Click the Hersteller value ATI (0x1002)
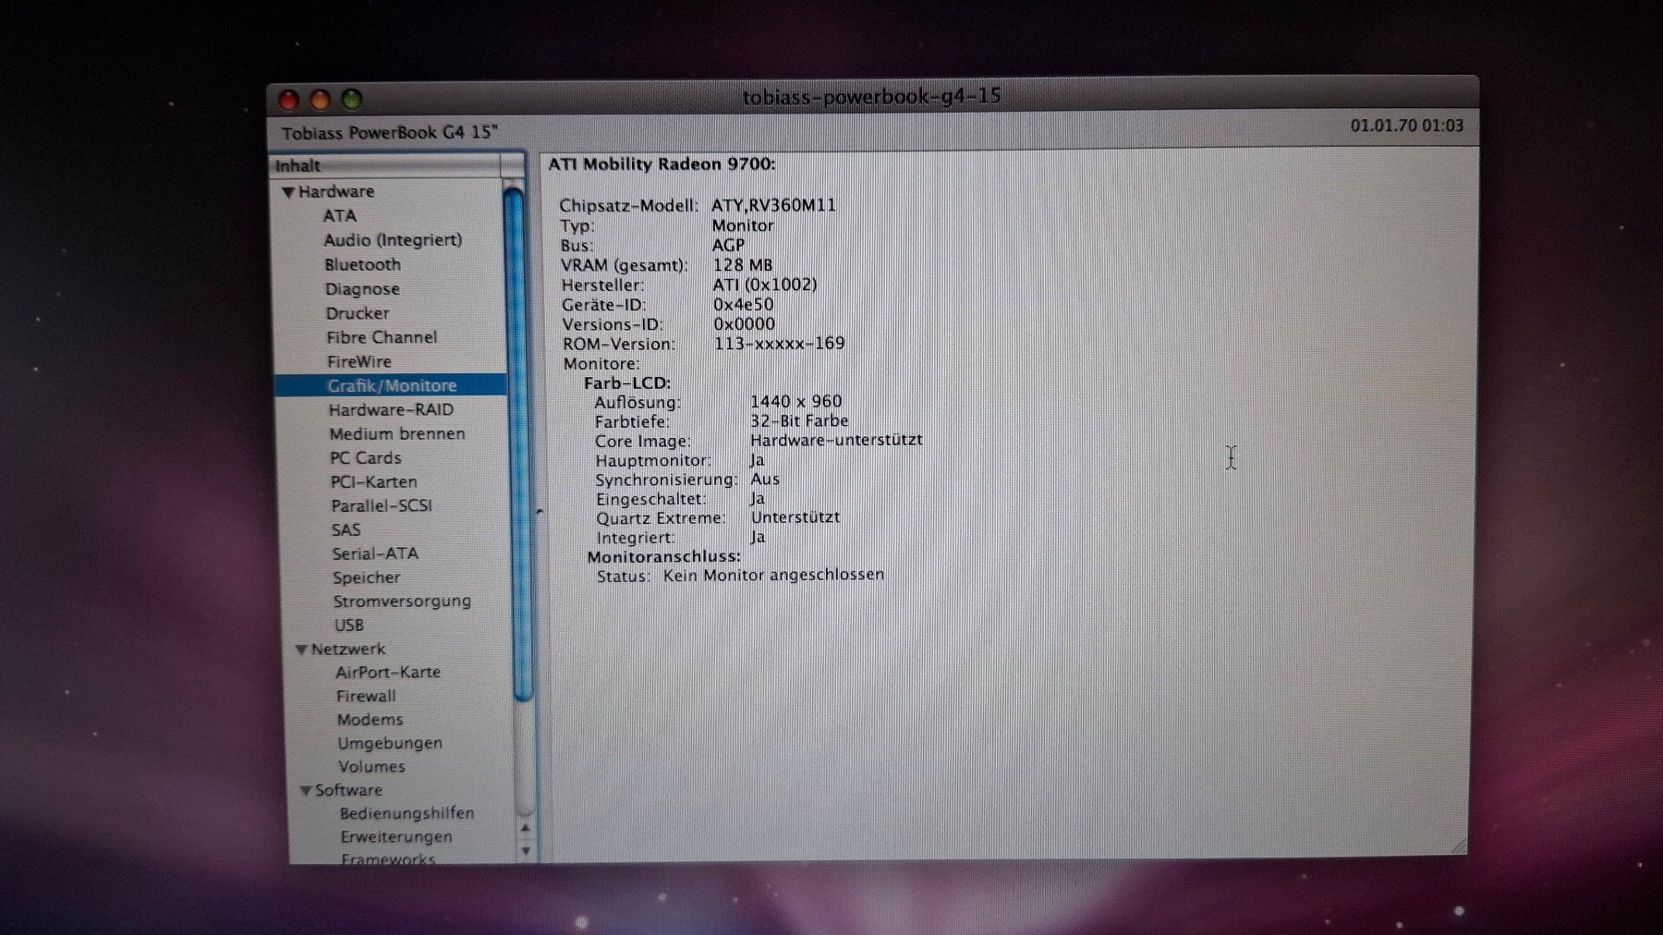This screenshot has height=935, width=1663. point(764,285)
